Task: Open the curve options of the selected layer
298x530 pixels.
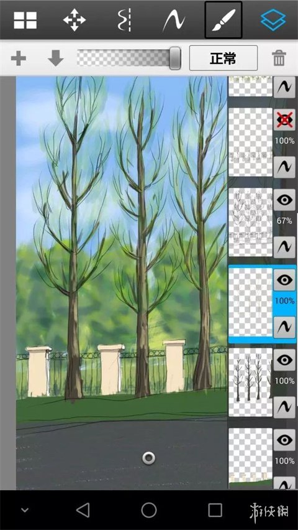Action: (x=284, y=327)
